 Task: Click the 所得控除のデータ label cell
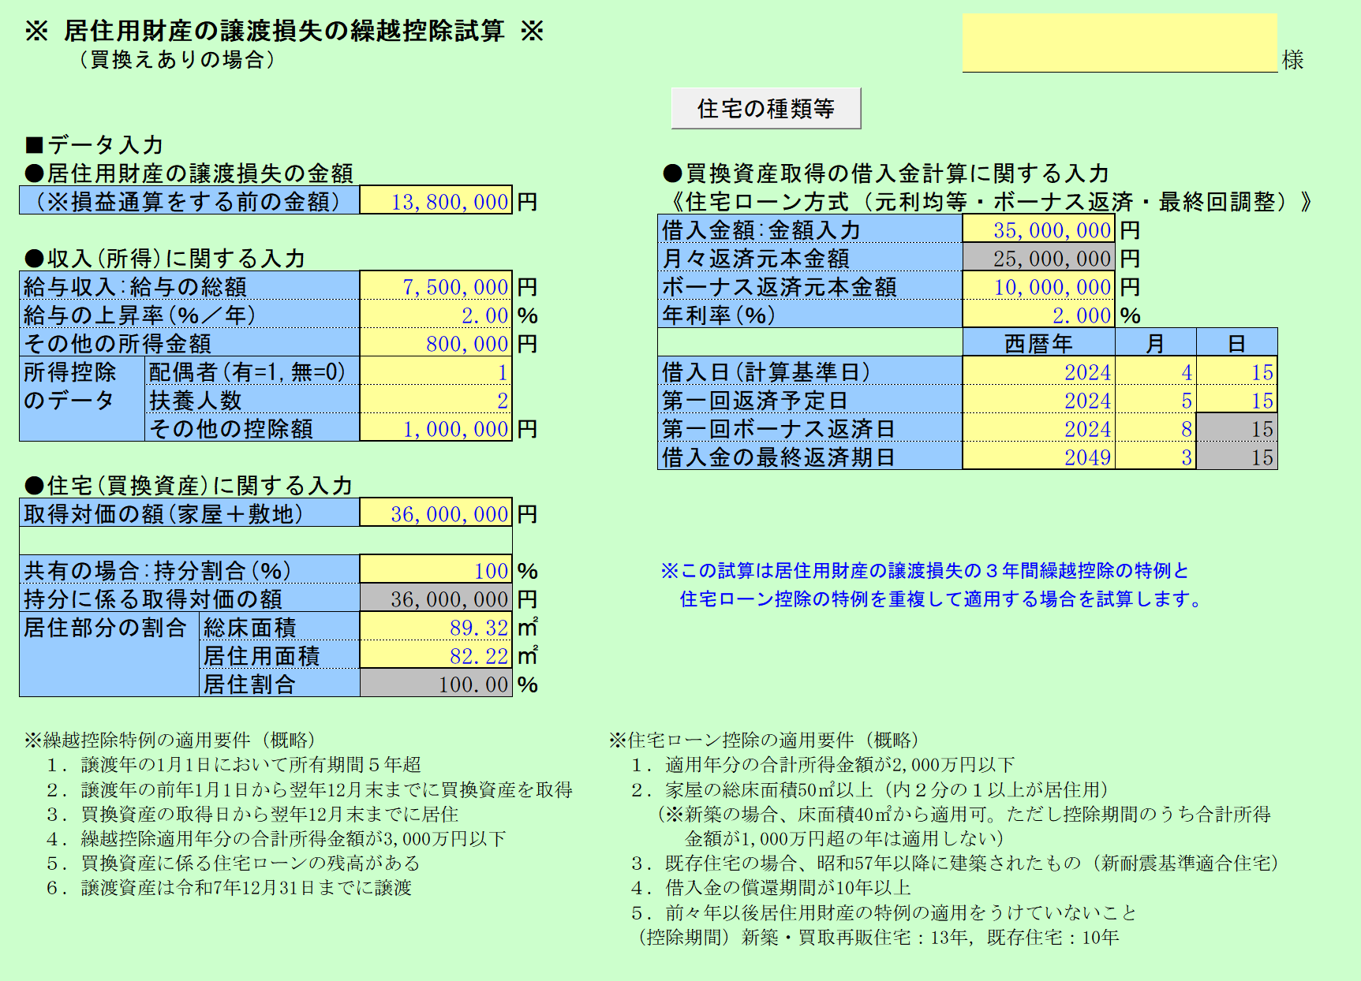pos(82,400)
